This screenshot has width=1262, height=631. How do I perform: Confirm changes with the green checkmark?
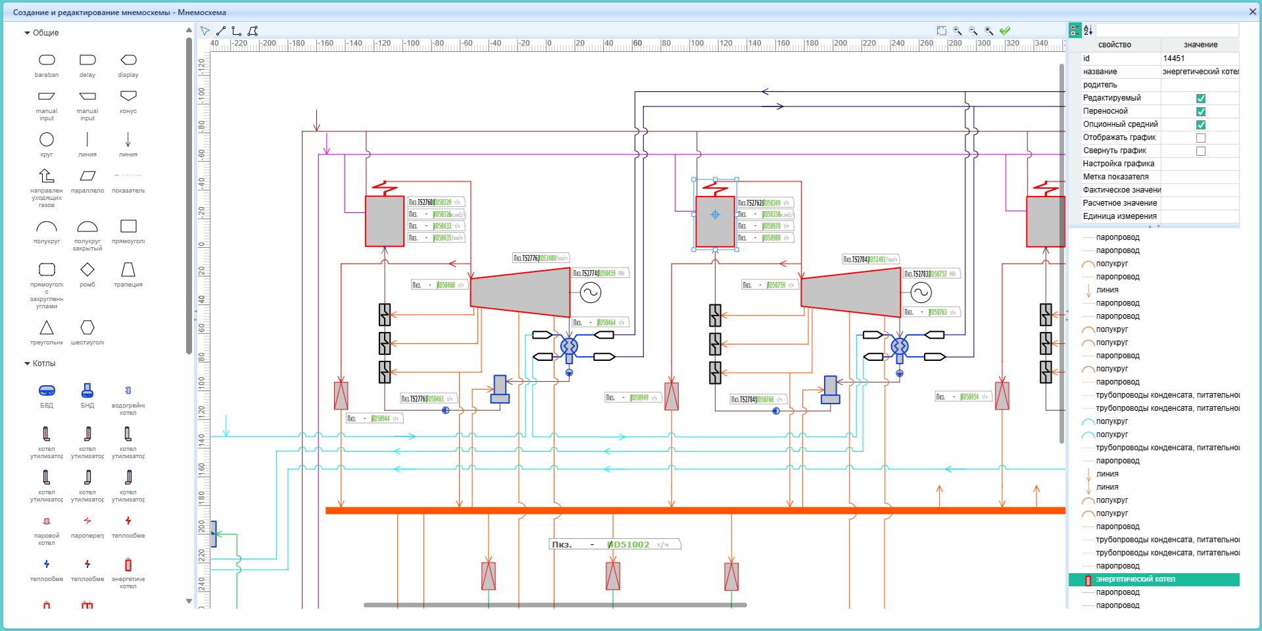tap(1005, 31)
